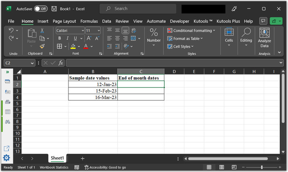This screenshot has width=288, height=172.
Task: Toggle Top Align
Action: (110, 30)
